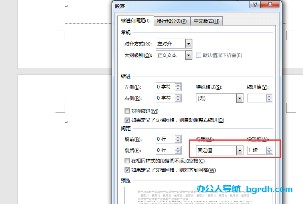Increase 左侧 indent with up arrow
Screen dimensions: 303x204
coord(178,85)
